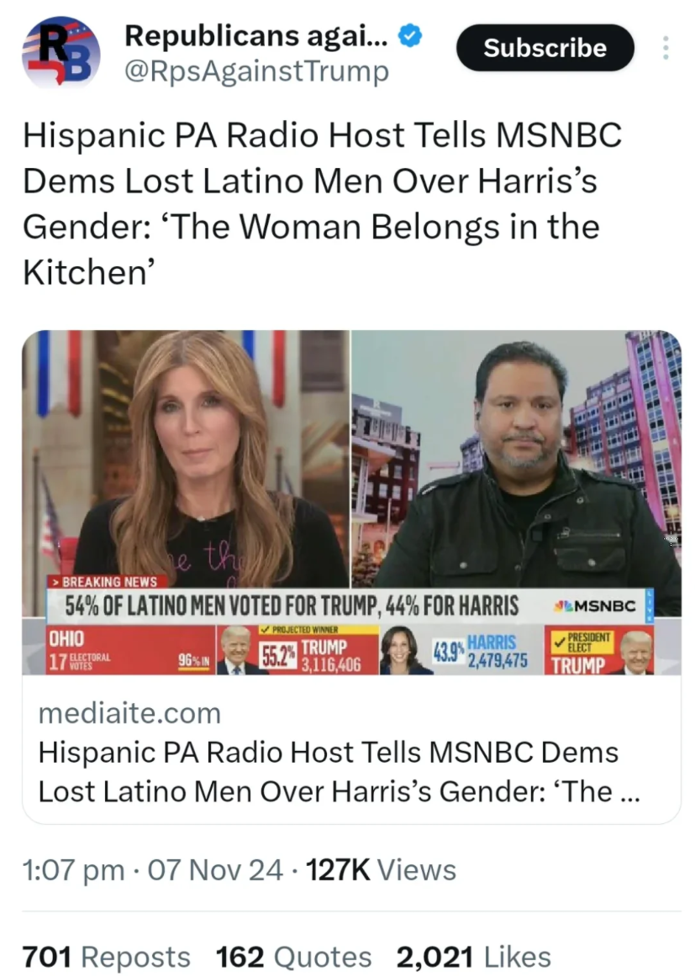
Task: Click the blue verified badge icon
Action: point(410,37)
